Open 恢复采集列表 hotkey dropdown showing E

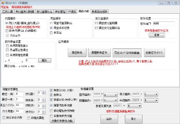(134, 106)
